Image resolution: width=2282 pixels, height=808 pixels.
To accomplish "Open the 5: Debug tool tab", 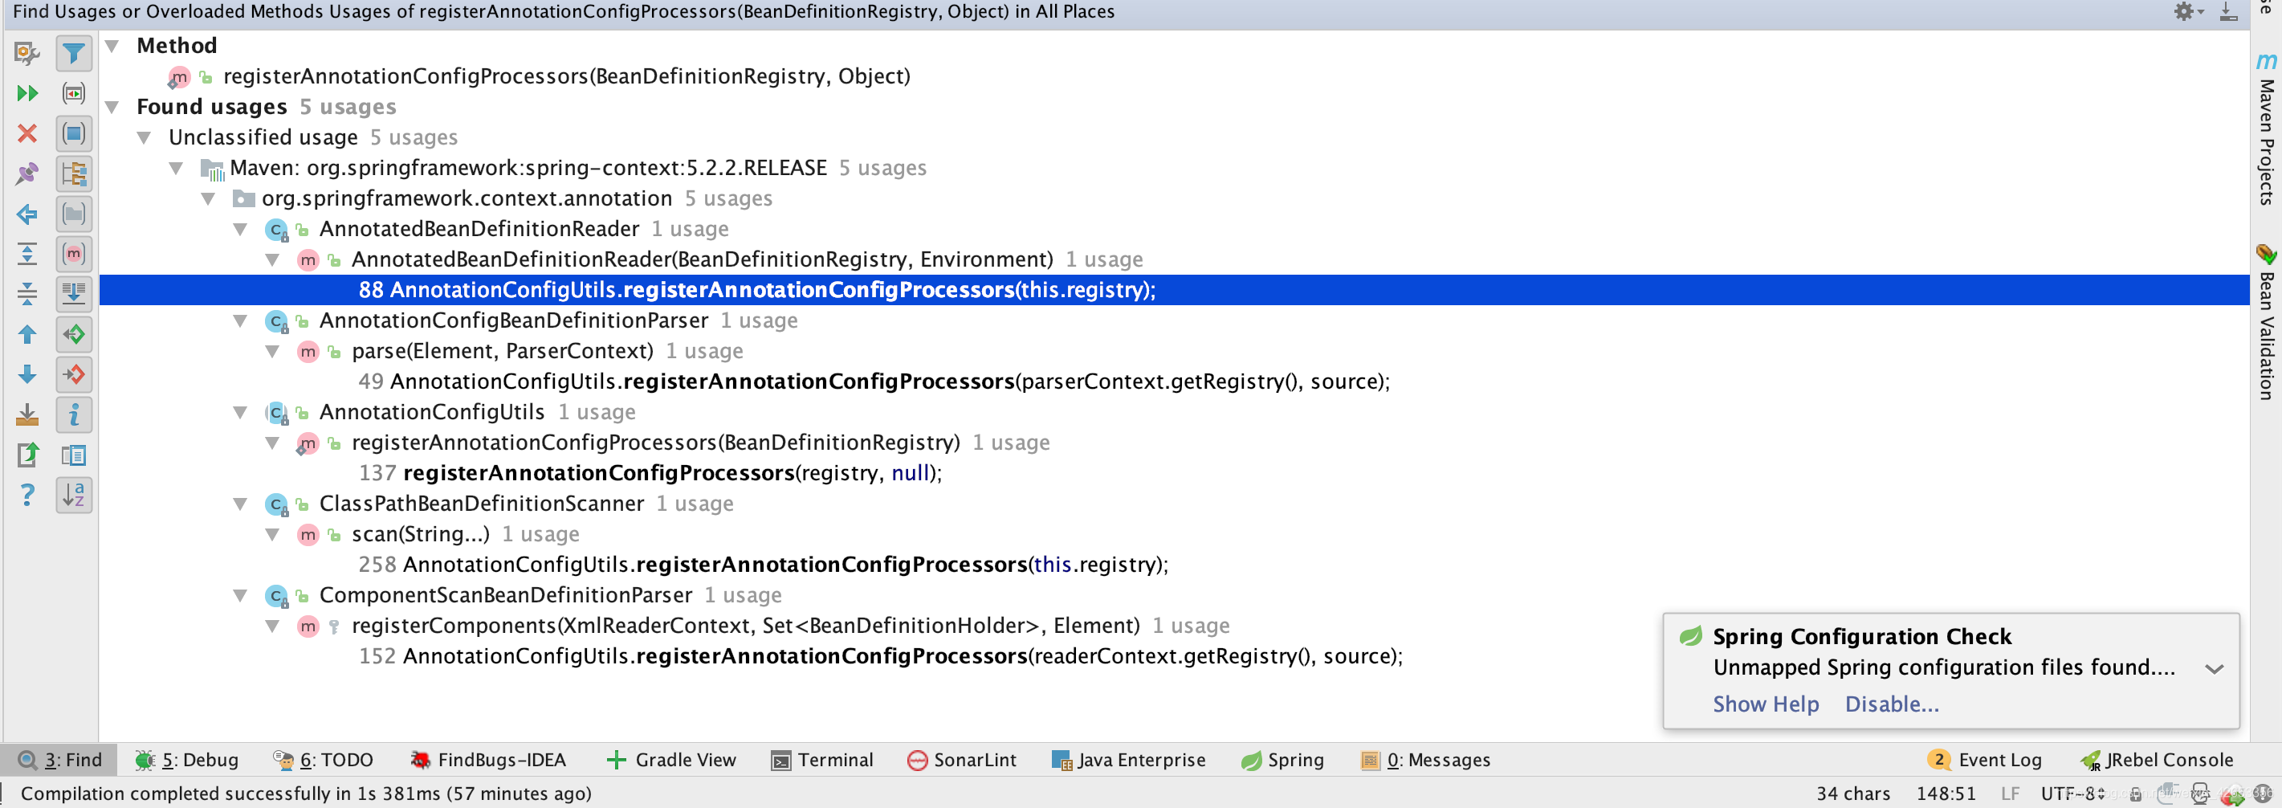I will 187,760.
